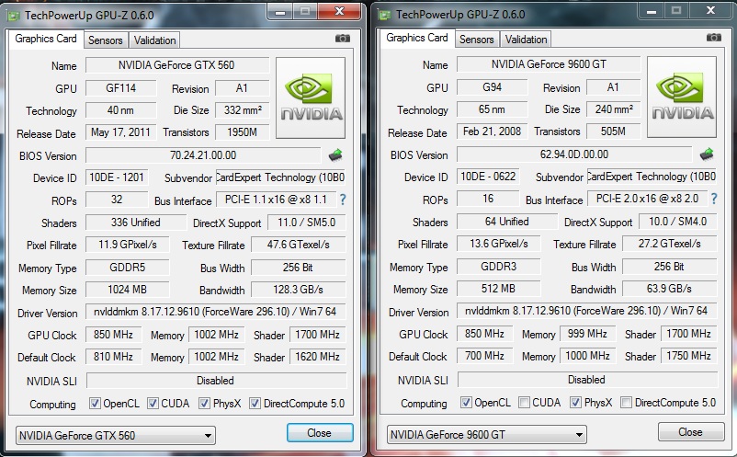
Task: Click the 40 nm Technology value
Action: pyautogui.click(x=120, y=110)
